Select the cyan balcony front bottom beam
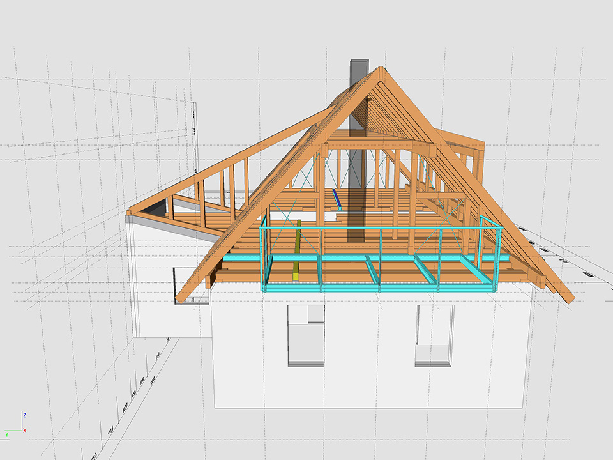 point(377,288)
